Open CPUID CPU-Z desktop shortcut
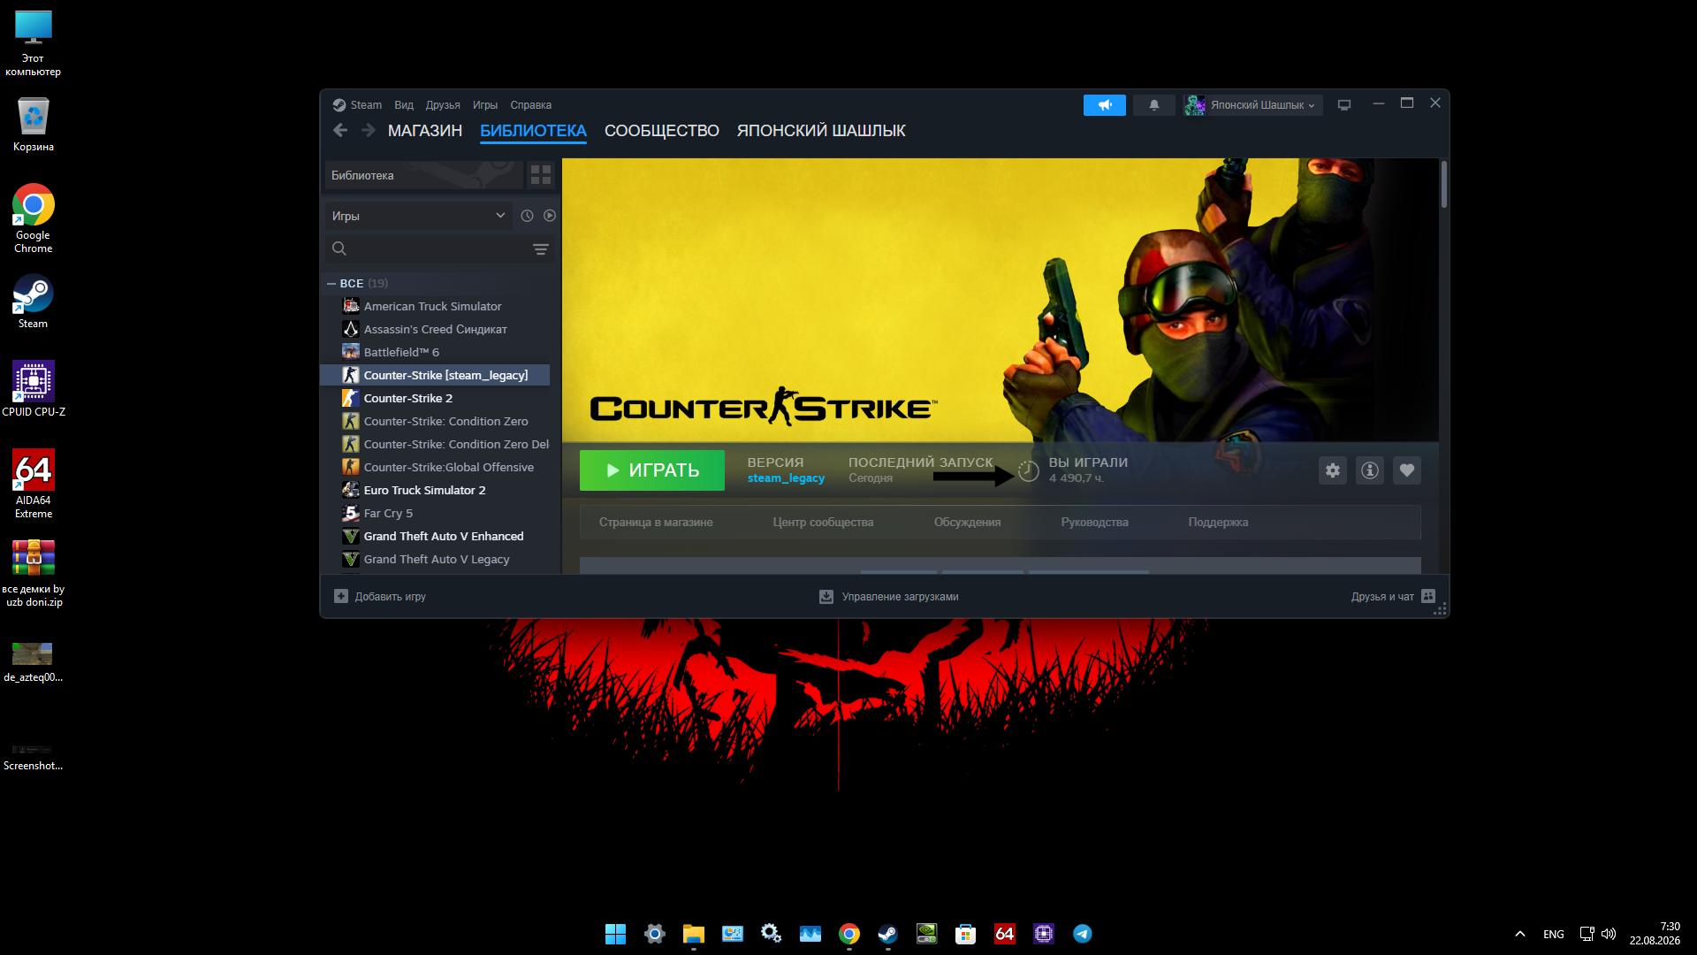The width and height of the screenshot is (1697, 955). (34, 388)
